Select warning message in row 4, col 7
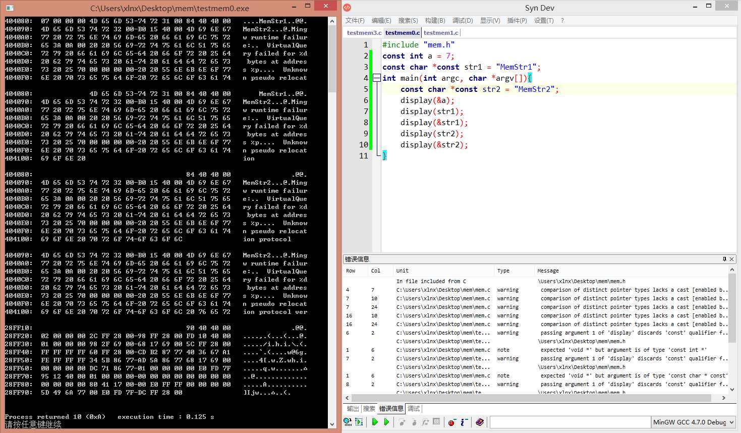This screenshot has width=741, height=433. 536,290
